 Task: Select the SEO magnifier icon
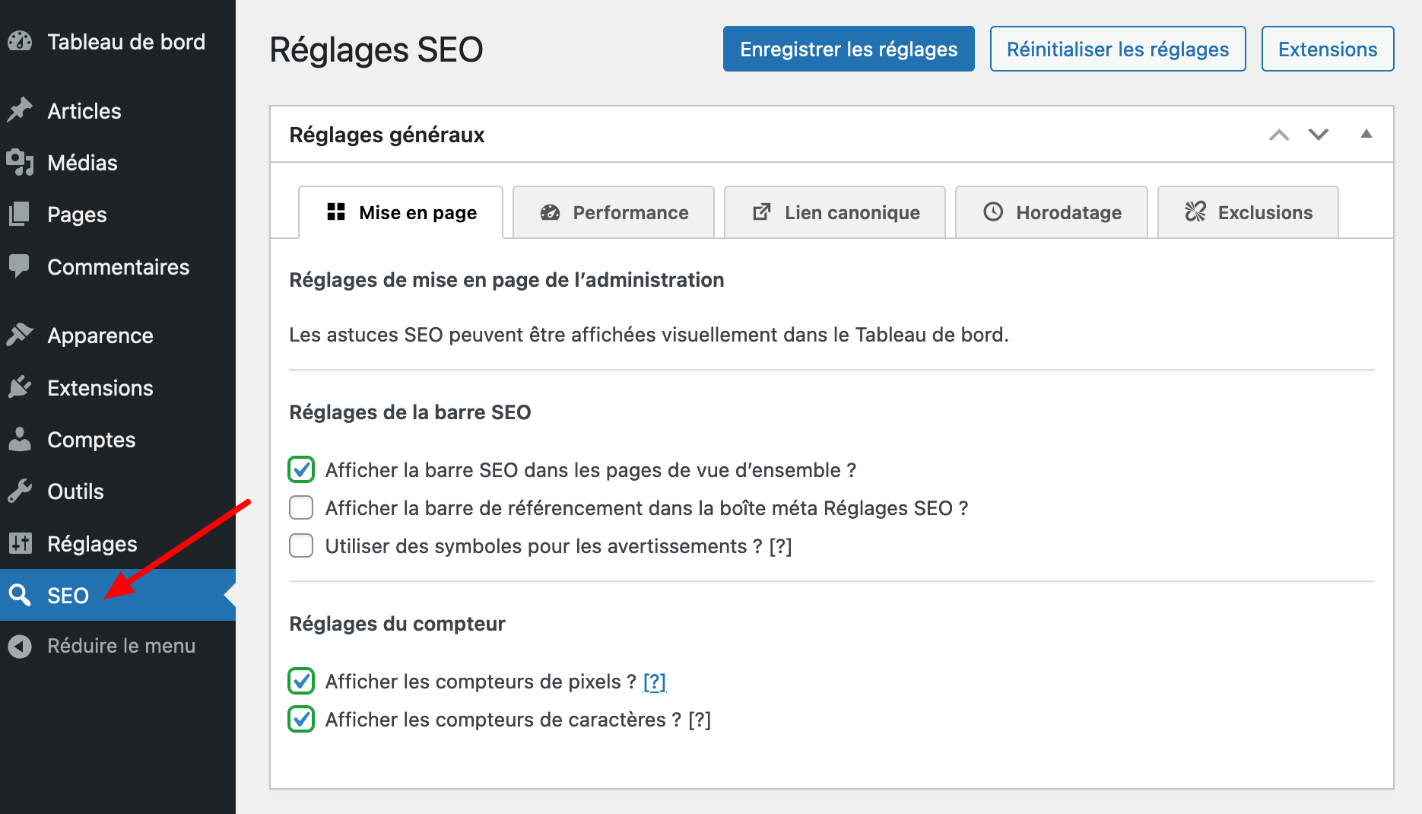coord(20,594)
